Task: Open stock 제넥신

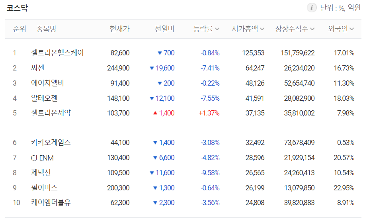Action: (x=41, y=173)
